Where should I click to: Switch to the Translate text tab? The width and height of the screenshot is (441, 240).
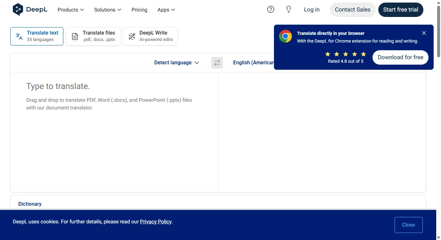click(37, 36)
